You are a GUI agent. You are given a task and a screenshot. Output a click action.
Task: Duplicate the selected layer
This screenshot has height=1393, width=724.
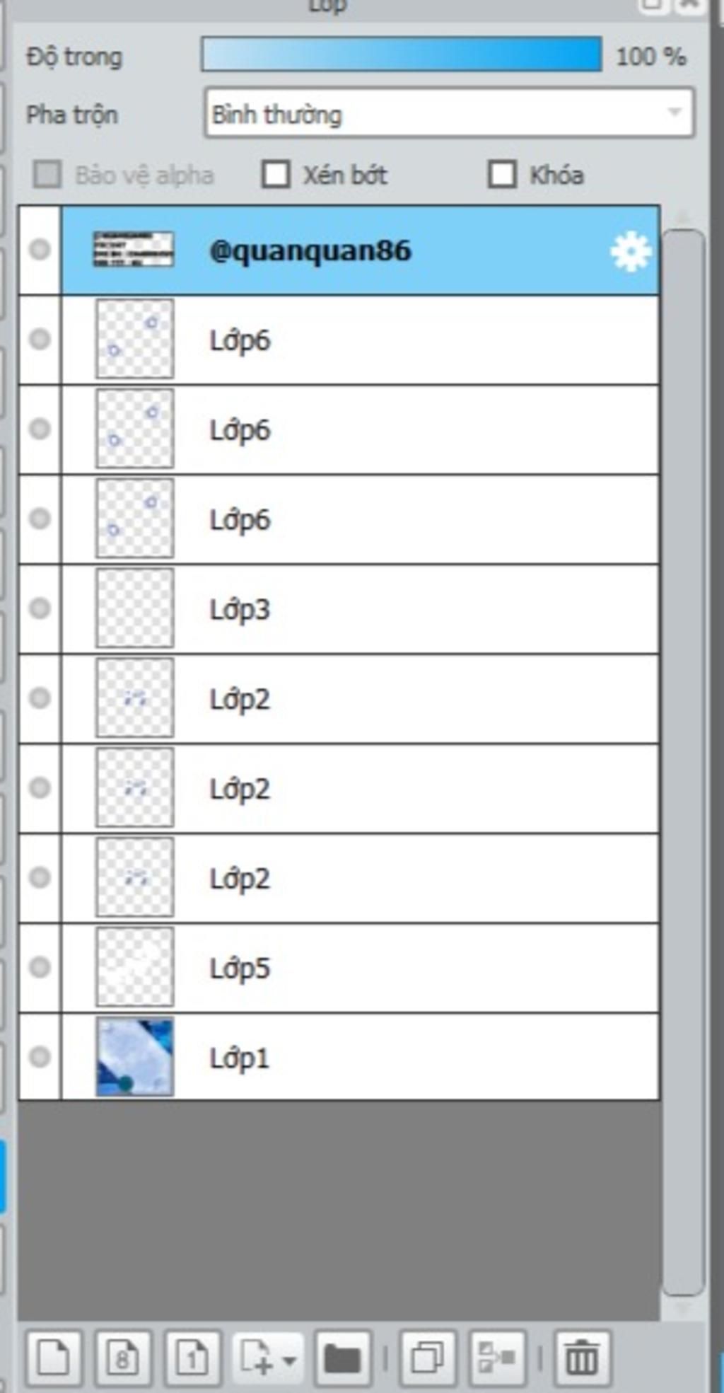pos(427,1358)
